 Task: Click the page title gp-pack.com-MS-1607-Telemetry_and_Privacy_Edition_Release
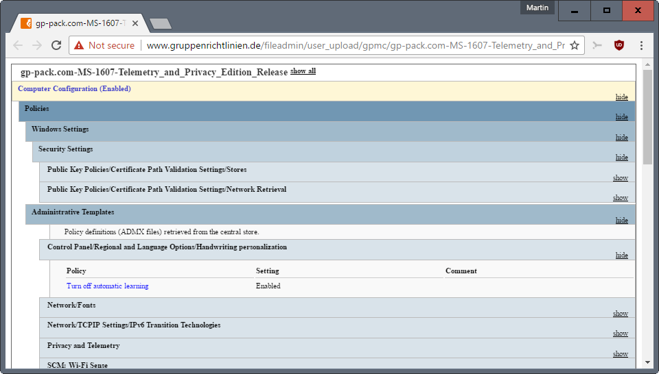pos(154,72)
